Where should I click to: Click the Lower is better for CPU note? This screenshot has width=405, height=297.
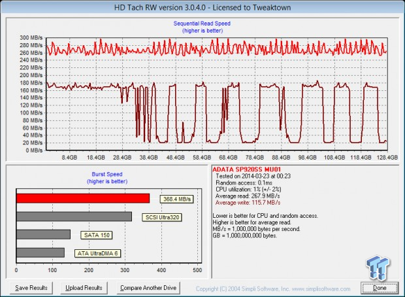265,216
